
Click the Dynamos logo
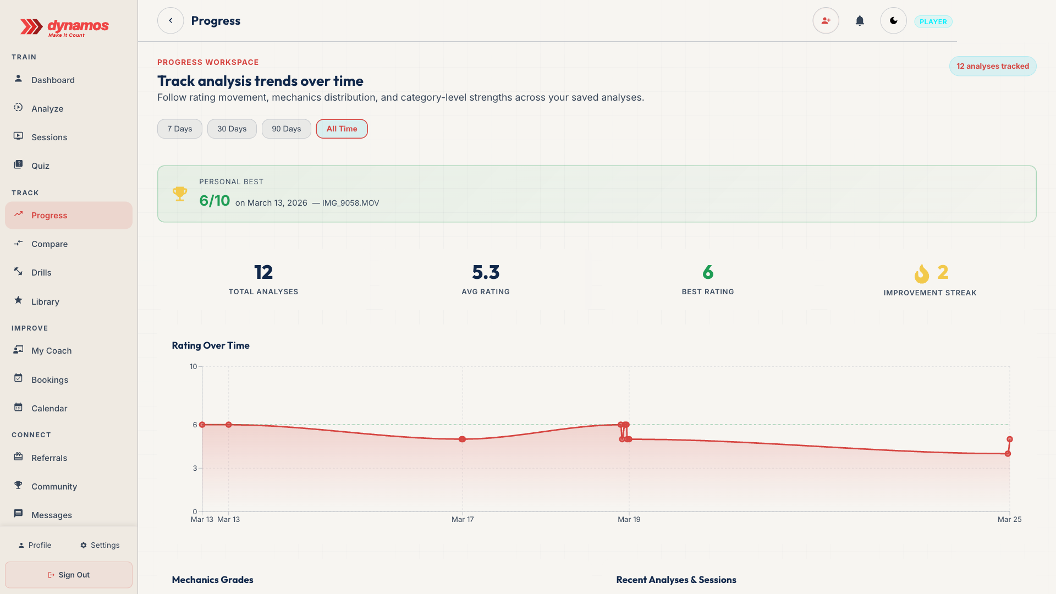pyautogui.click(x=64, y=26)
